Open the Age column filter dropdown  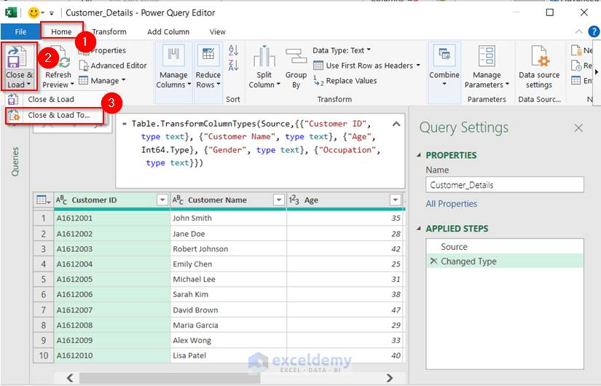395,200
